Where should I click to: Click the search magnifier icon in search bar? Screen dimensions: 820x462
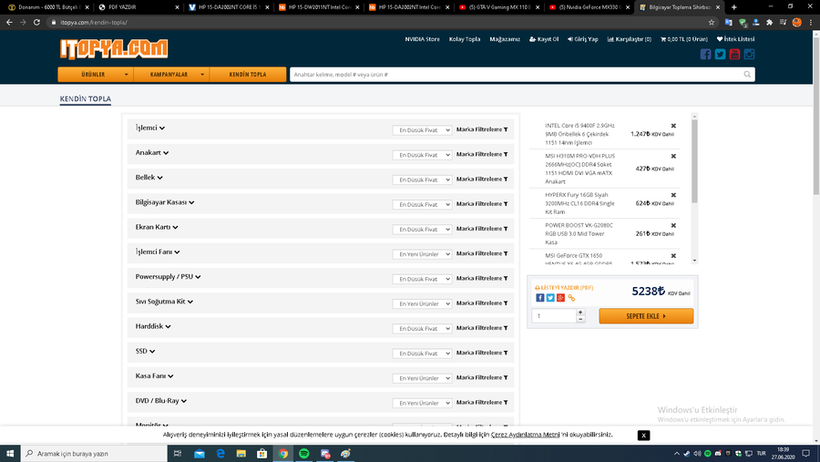747,75
